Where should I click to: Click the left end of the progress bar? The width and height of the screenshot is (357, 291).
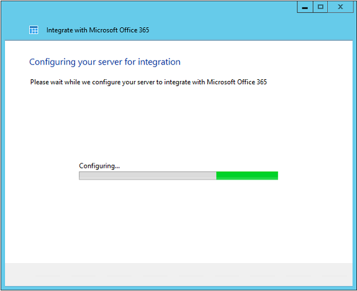(x=80, y=176)
